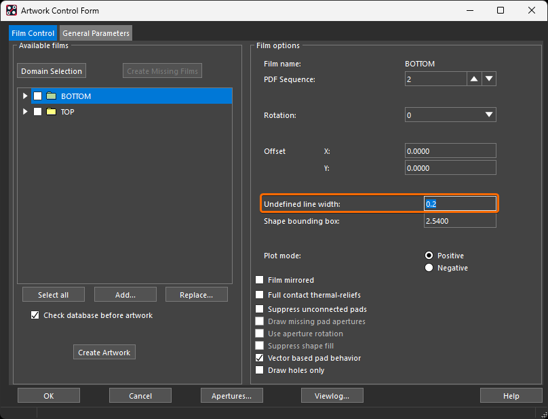The height and width of the screenshot is (419, 548).
Task: Tick the TOP film checkbox
Action: [x=38, y=112]
